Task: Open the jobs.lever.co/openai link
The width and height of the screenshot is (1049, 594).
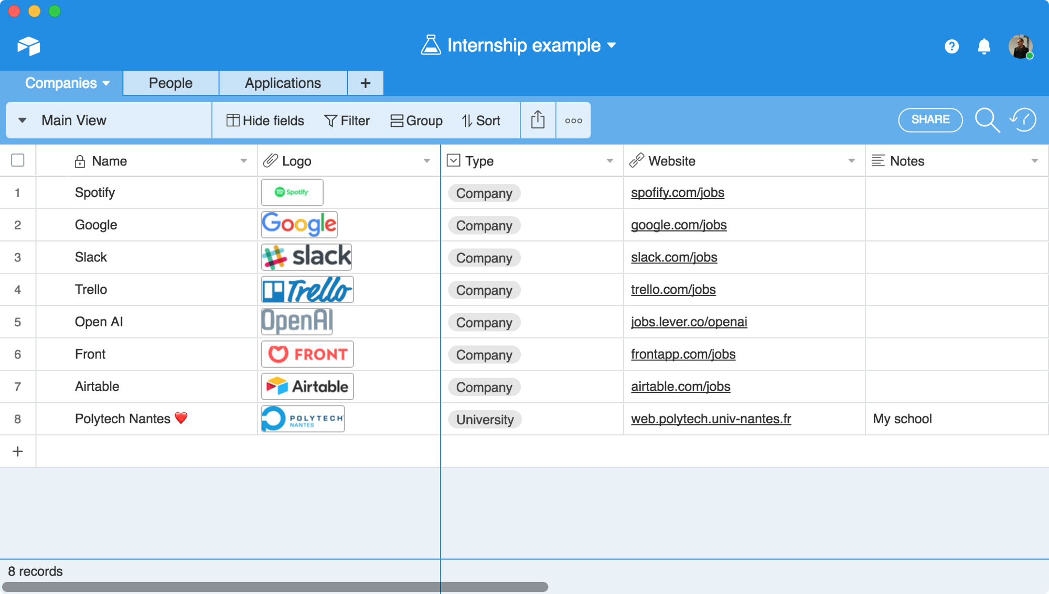Action: coord(689,322)
